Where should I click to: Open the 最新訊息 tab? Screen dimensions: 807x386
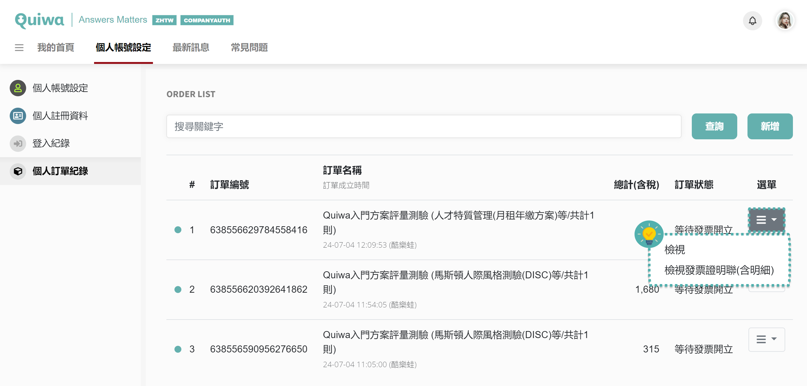pos(191,48)
